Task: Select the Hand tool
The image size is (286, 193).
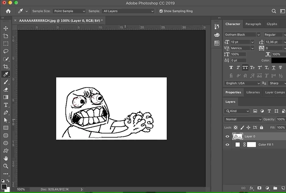Action: (6, 158)
